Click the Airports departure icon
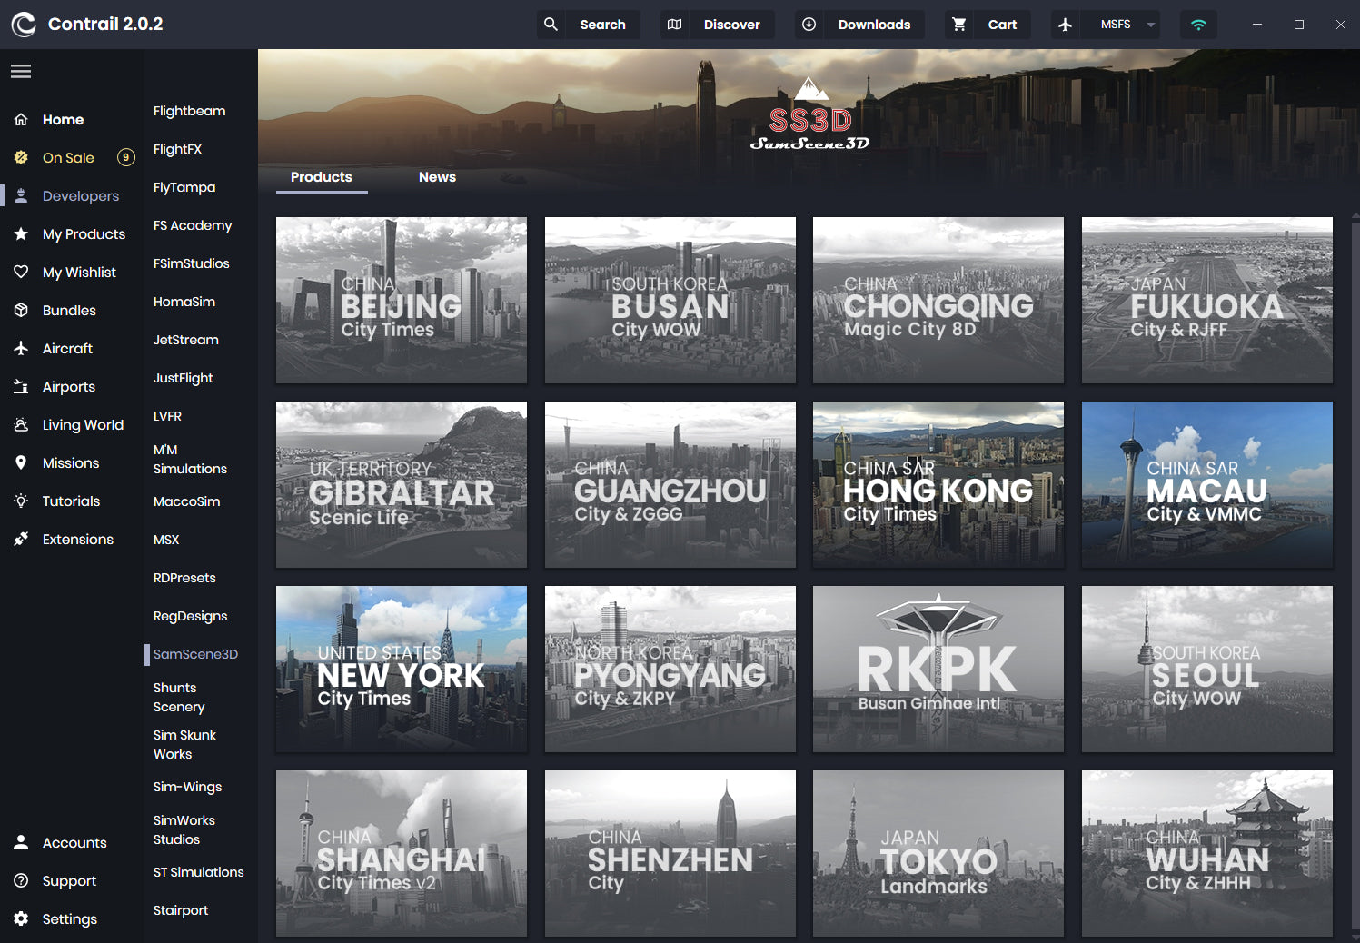The width and height of the screenshot is (1360, 943). (x=21, y=387)
